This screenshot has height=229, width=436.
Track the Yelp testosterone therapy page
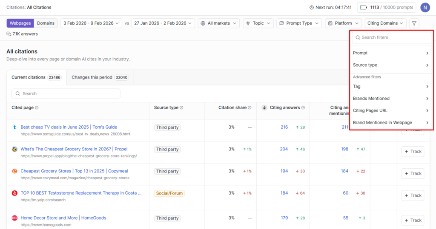pyautogui.click(x=413, y=195)
